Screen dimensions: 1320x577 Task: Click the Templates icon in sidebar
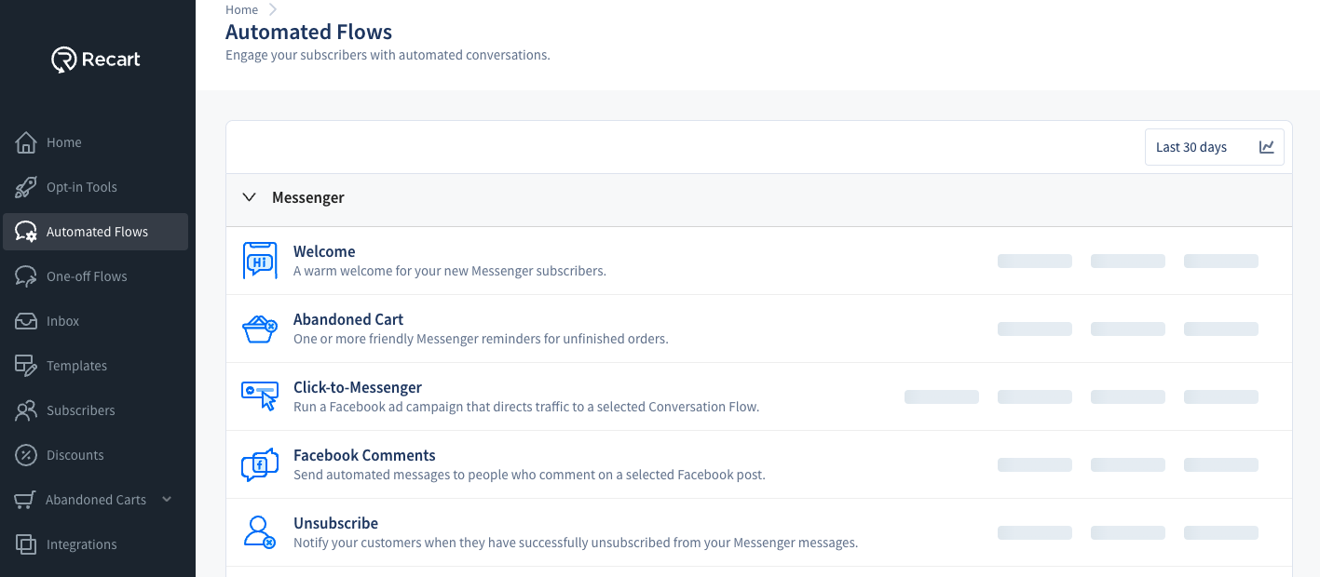26,366
